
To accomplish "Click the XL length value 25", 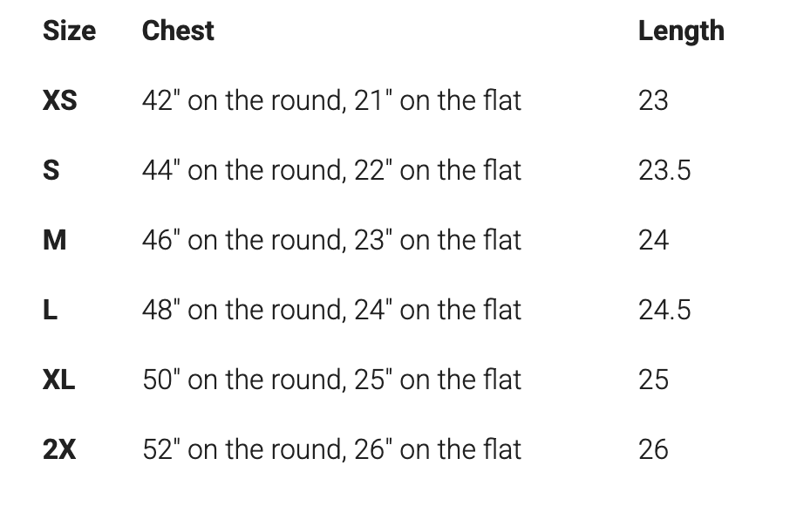I will point(653,380).
